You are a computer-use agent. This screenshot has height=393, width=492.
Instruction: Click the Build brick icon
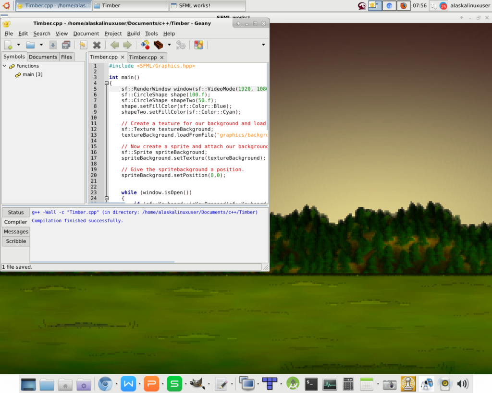click(x=159, y=45)
